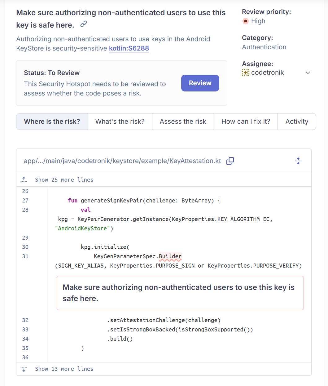Click the High review priority badge icon

pyautogui.click(x=245, y=21)
